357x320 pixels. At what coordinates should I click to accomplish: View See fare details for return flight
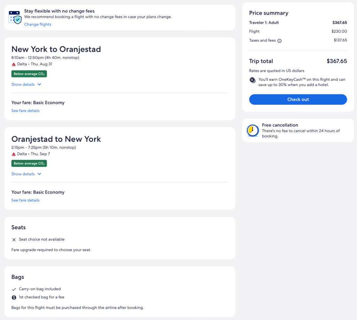click(25, 200)
